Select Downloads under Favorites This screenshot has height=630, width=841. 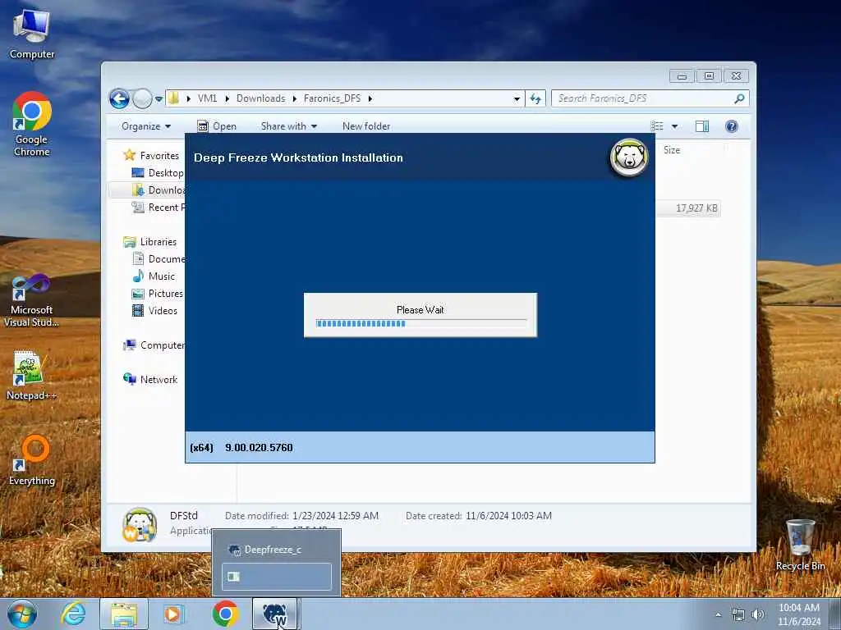(159, 190)
